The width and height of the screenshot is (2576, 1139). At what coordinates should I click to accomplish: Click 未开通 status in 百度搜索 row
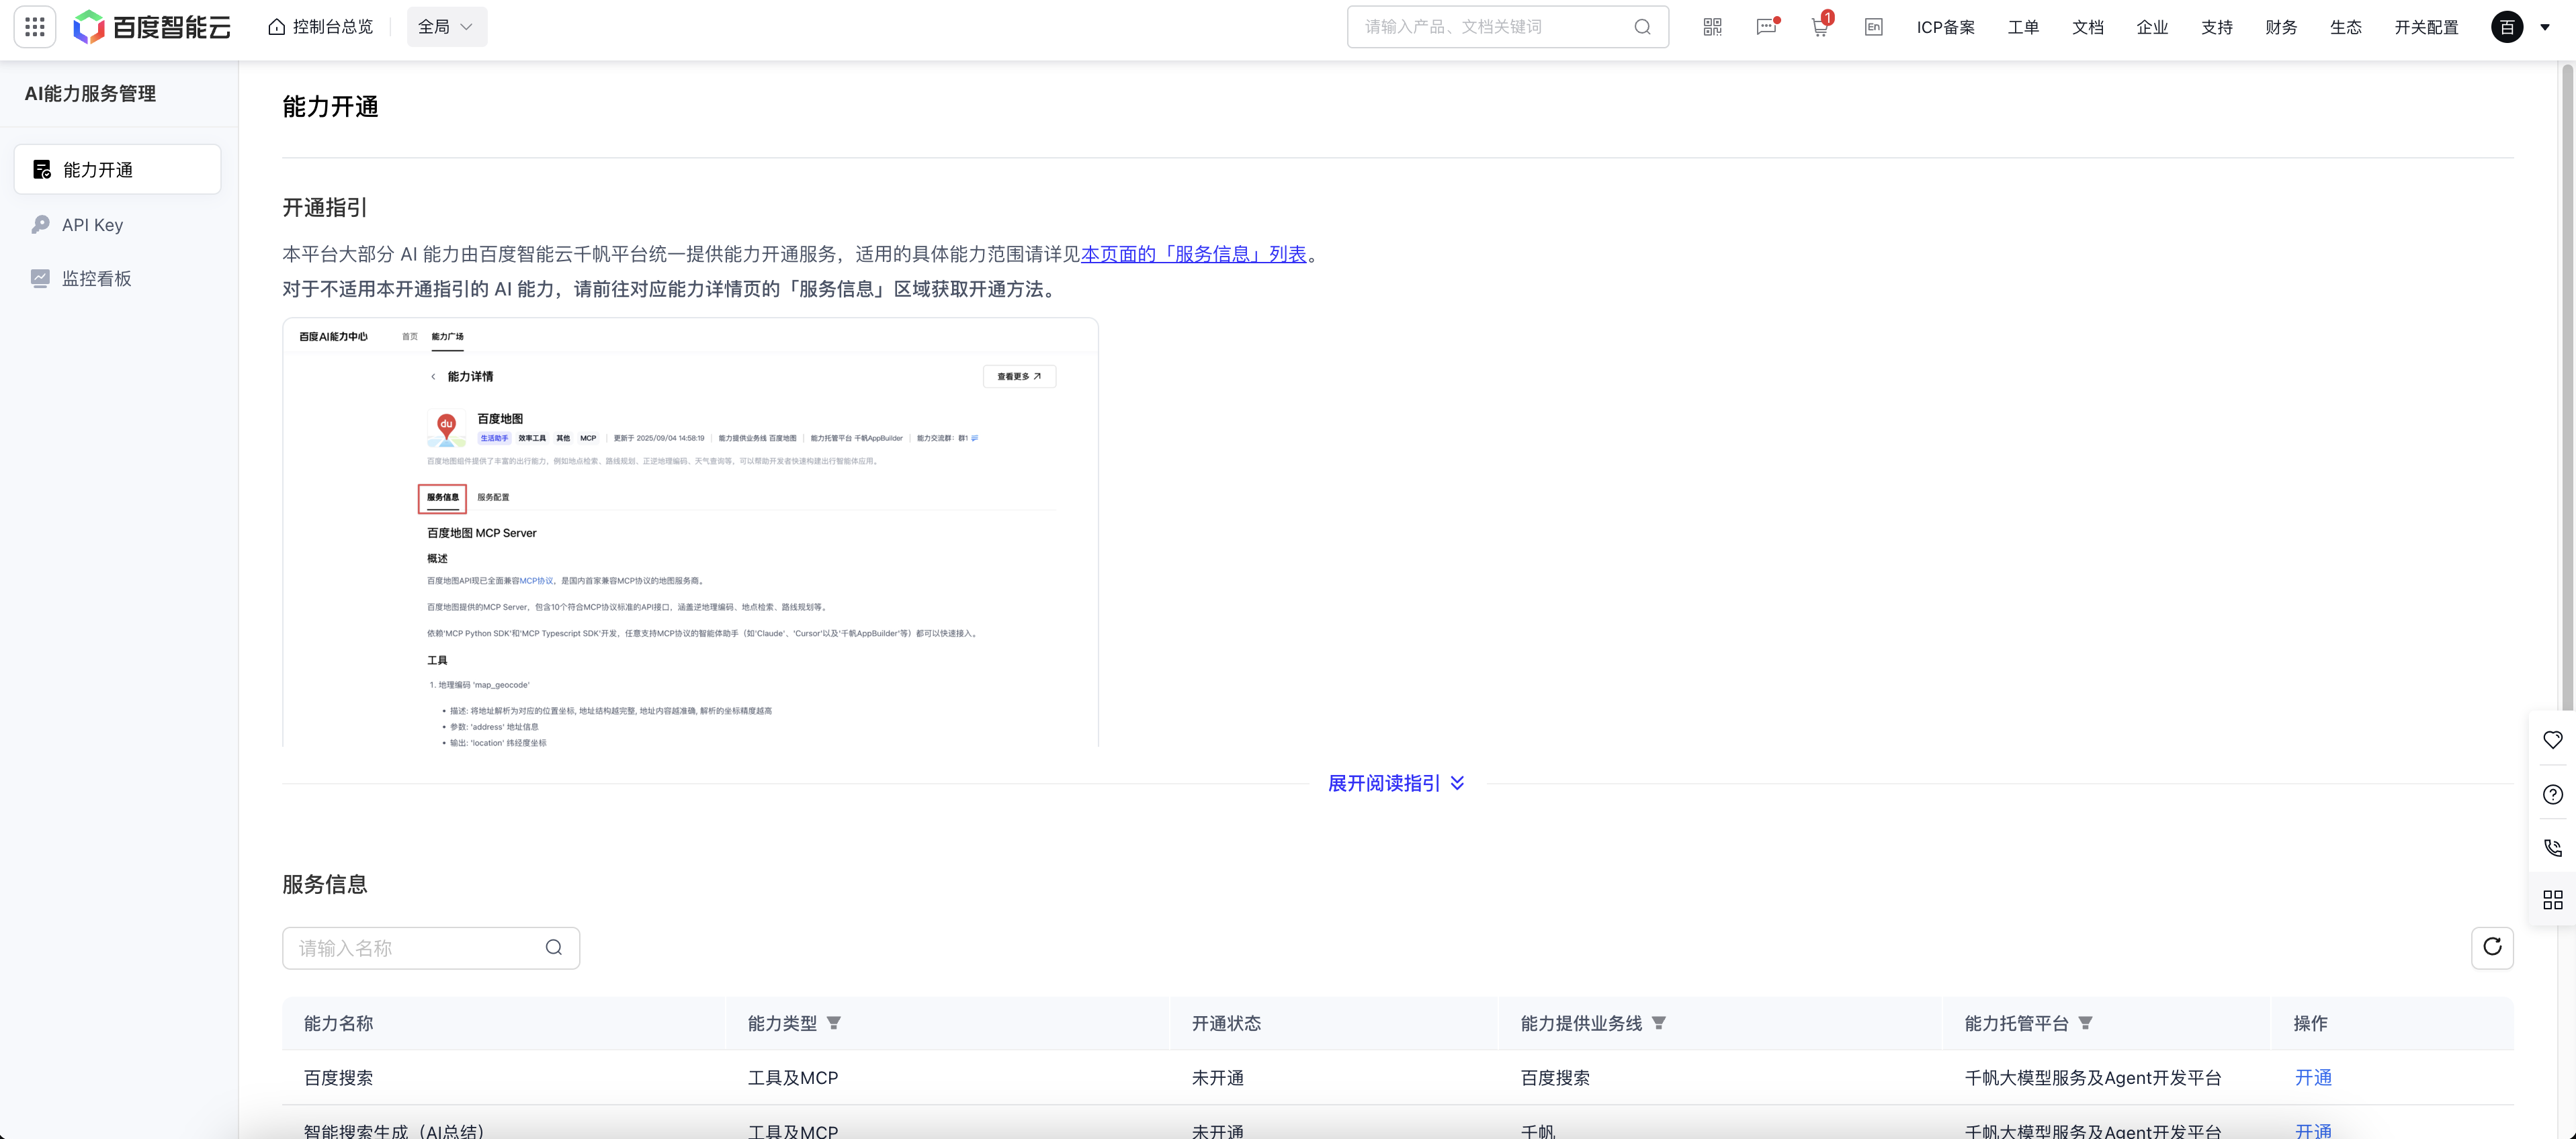coord(1217,1077)
